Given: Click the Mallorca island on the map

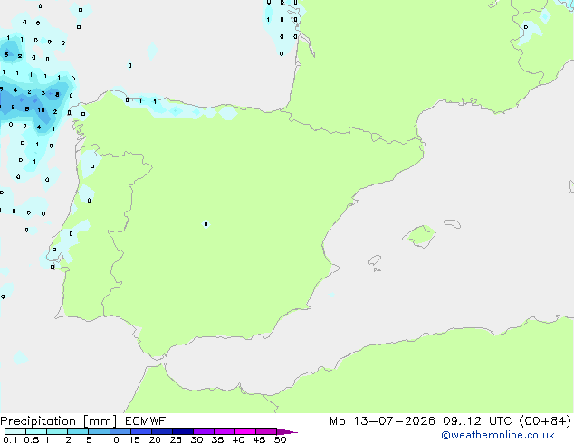Looking at the screenshot, I should pos(419,237).
